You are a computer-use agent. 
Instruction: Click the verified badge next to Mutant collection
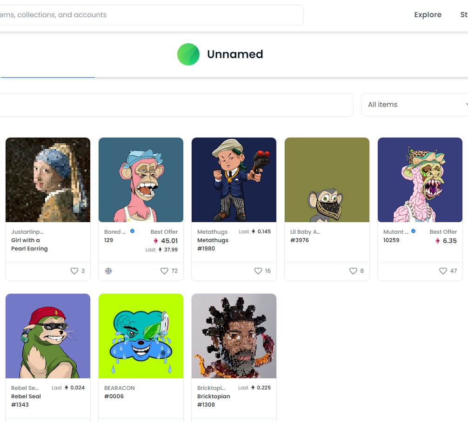[414, 231]
